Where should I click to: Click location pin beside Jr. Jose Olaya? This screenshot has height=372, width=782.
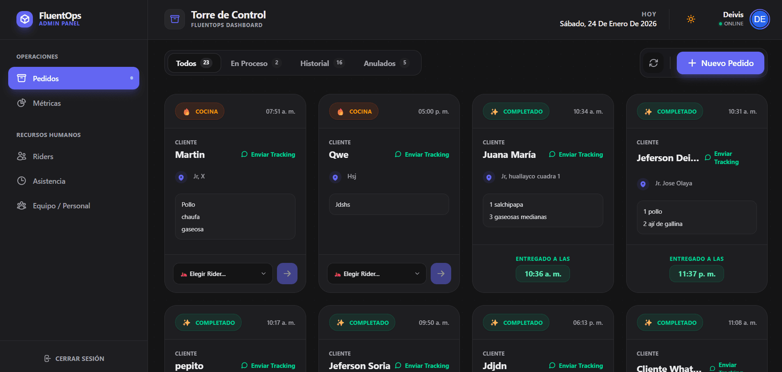click(x=643, y=184)
